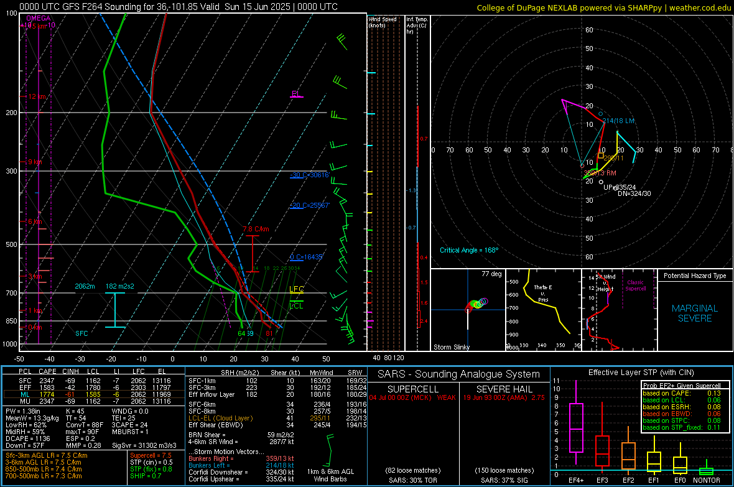Click the '359/13 RM' hodograph label
The image size is (734, 487).
pos(600,173)
